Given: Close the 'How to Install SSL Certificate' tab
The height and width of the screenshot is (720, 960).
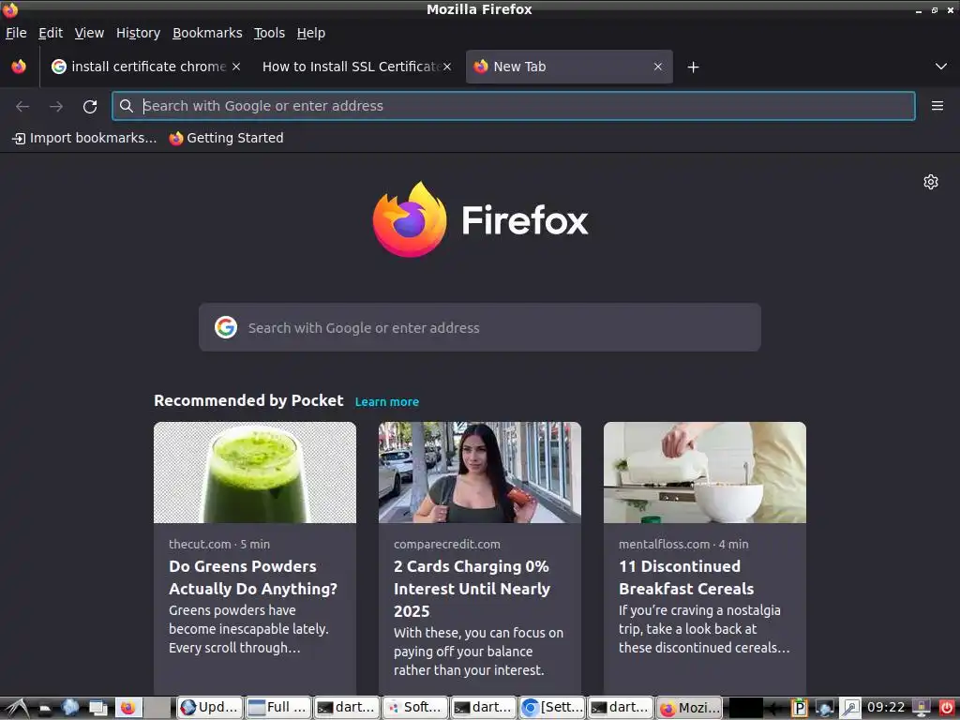Looking at the screenshot, I should 447,67.
